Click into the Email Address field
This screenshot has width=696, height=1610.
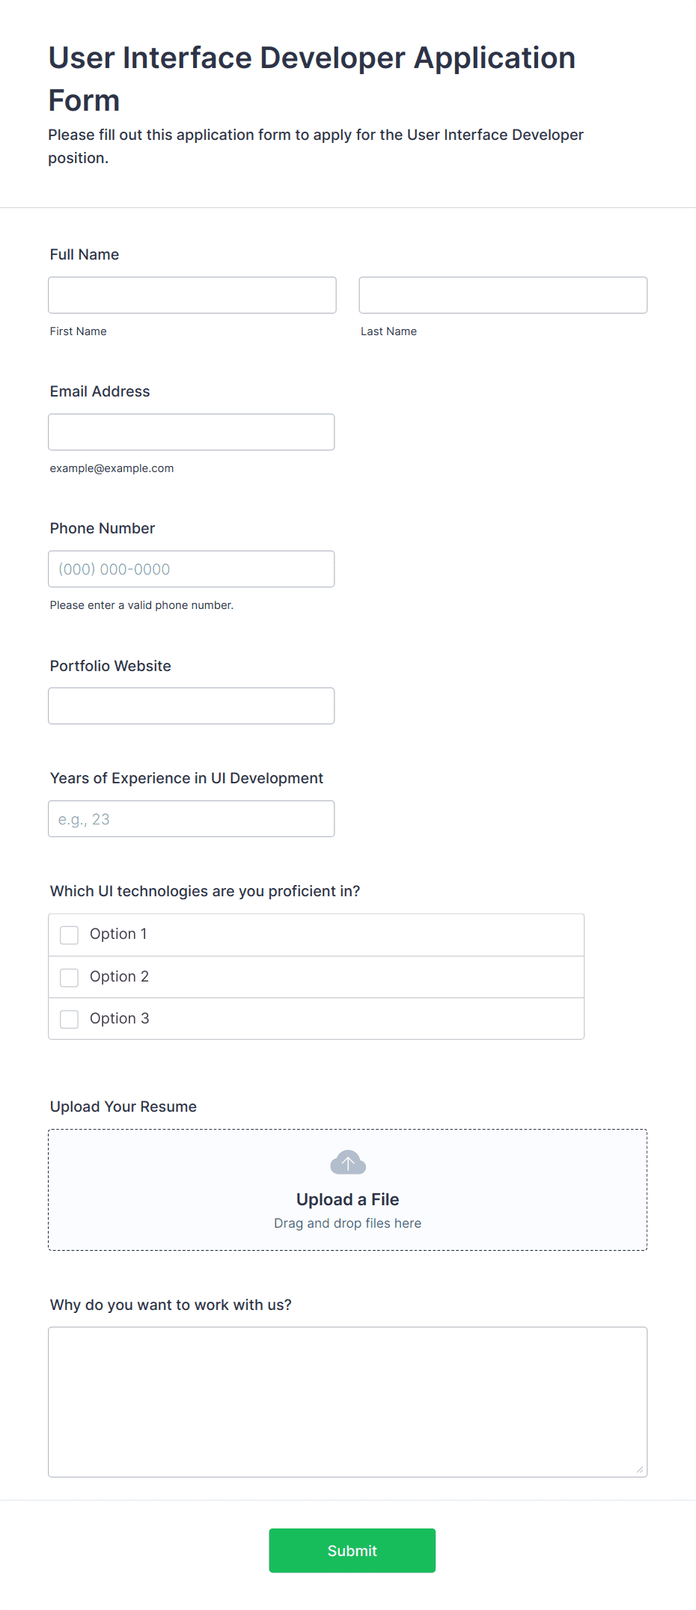coord(192,432)
